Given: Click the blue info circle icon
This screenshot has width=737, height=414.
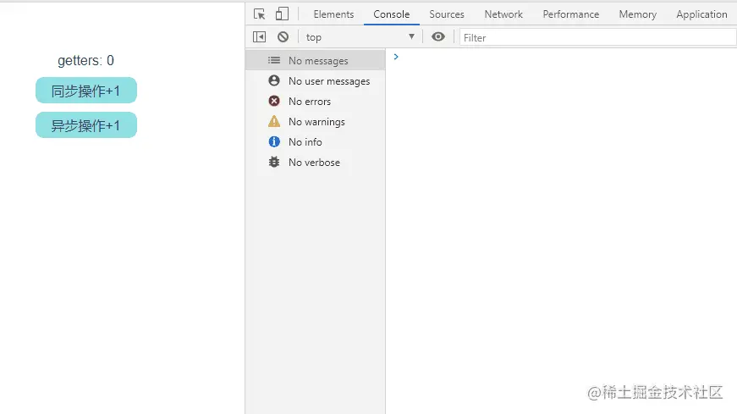Looking at the screenshot, I should (274, 141).
